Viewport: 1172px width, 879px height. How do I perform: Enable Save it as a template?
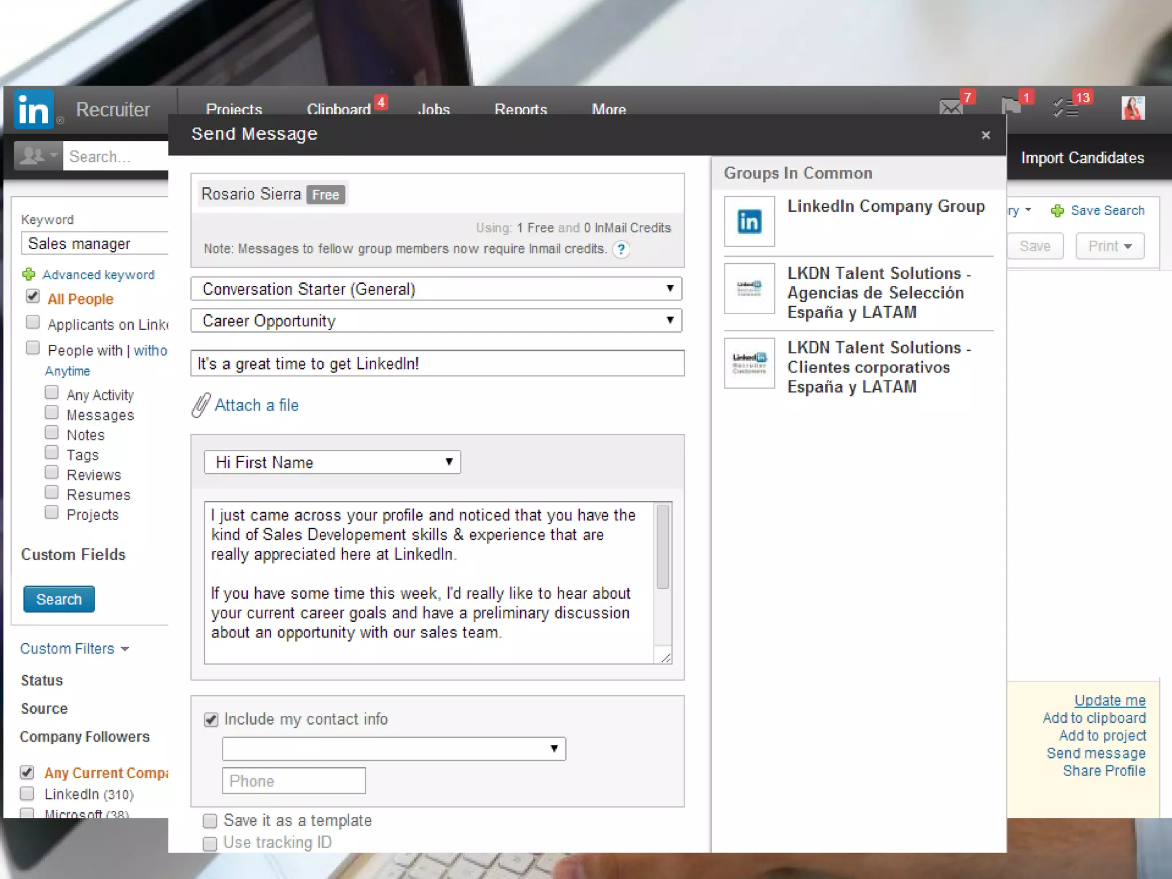pyautogui.click(x=210, y=821)
